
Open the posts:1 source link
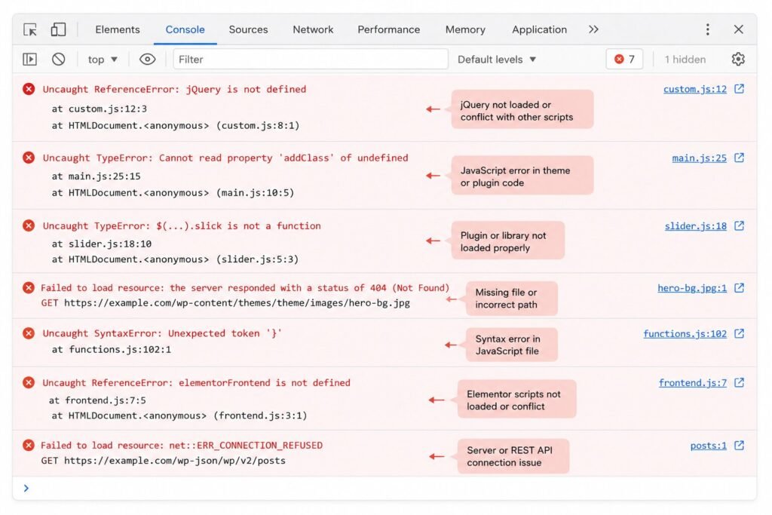pos(708,446)
